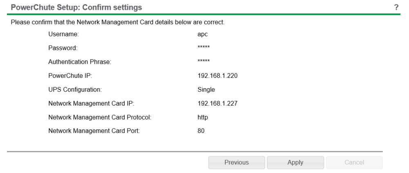Click the UPS Configuration label
The image size is (409, 173).
(x=75, y=90)
